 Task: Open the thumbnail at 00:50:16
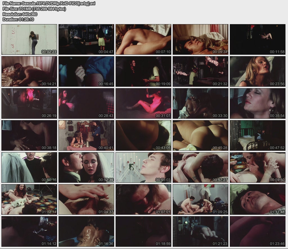pos(29,167)
